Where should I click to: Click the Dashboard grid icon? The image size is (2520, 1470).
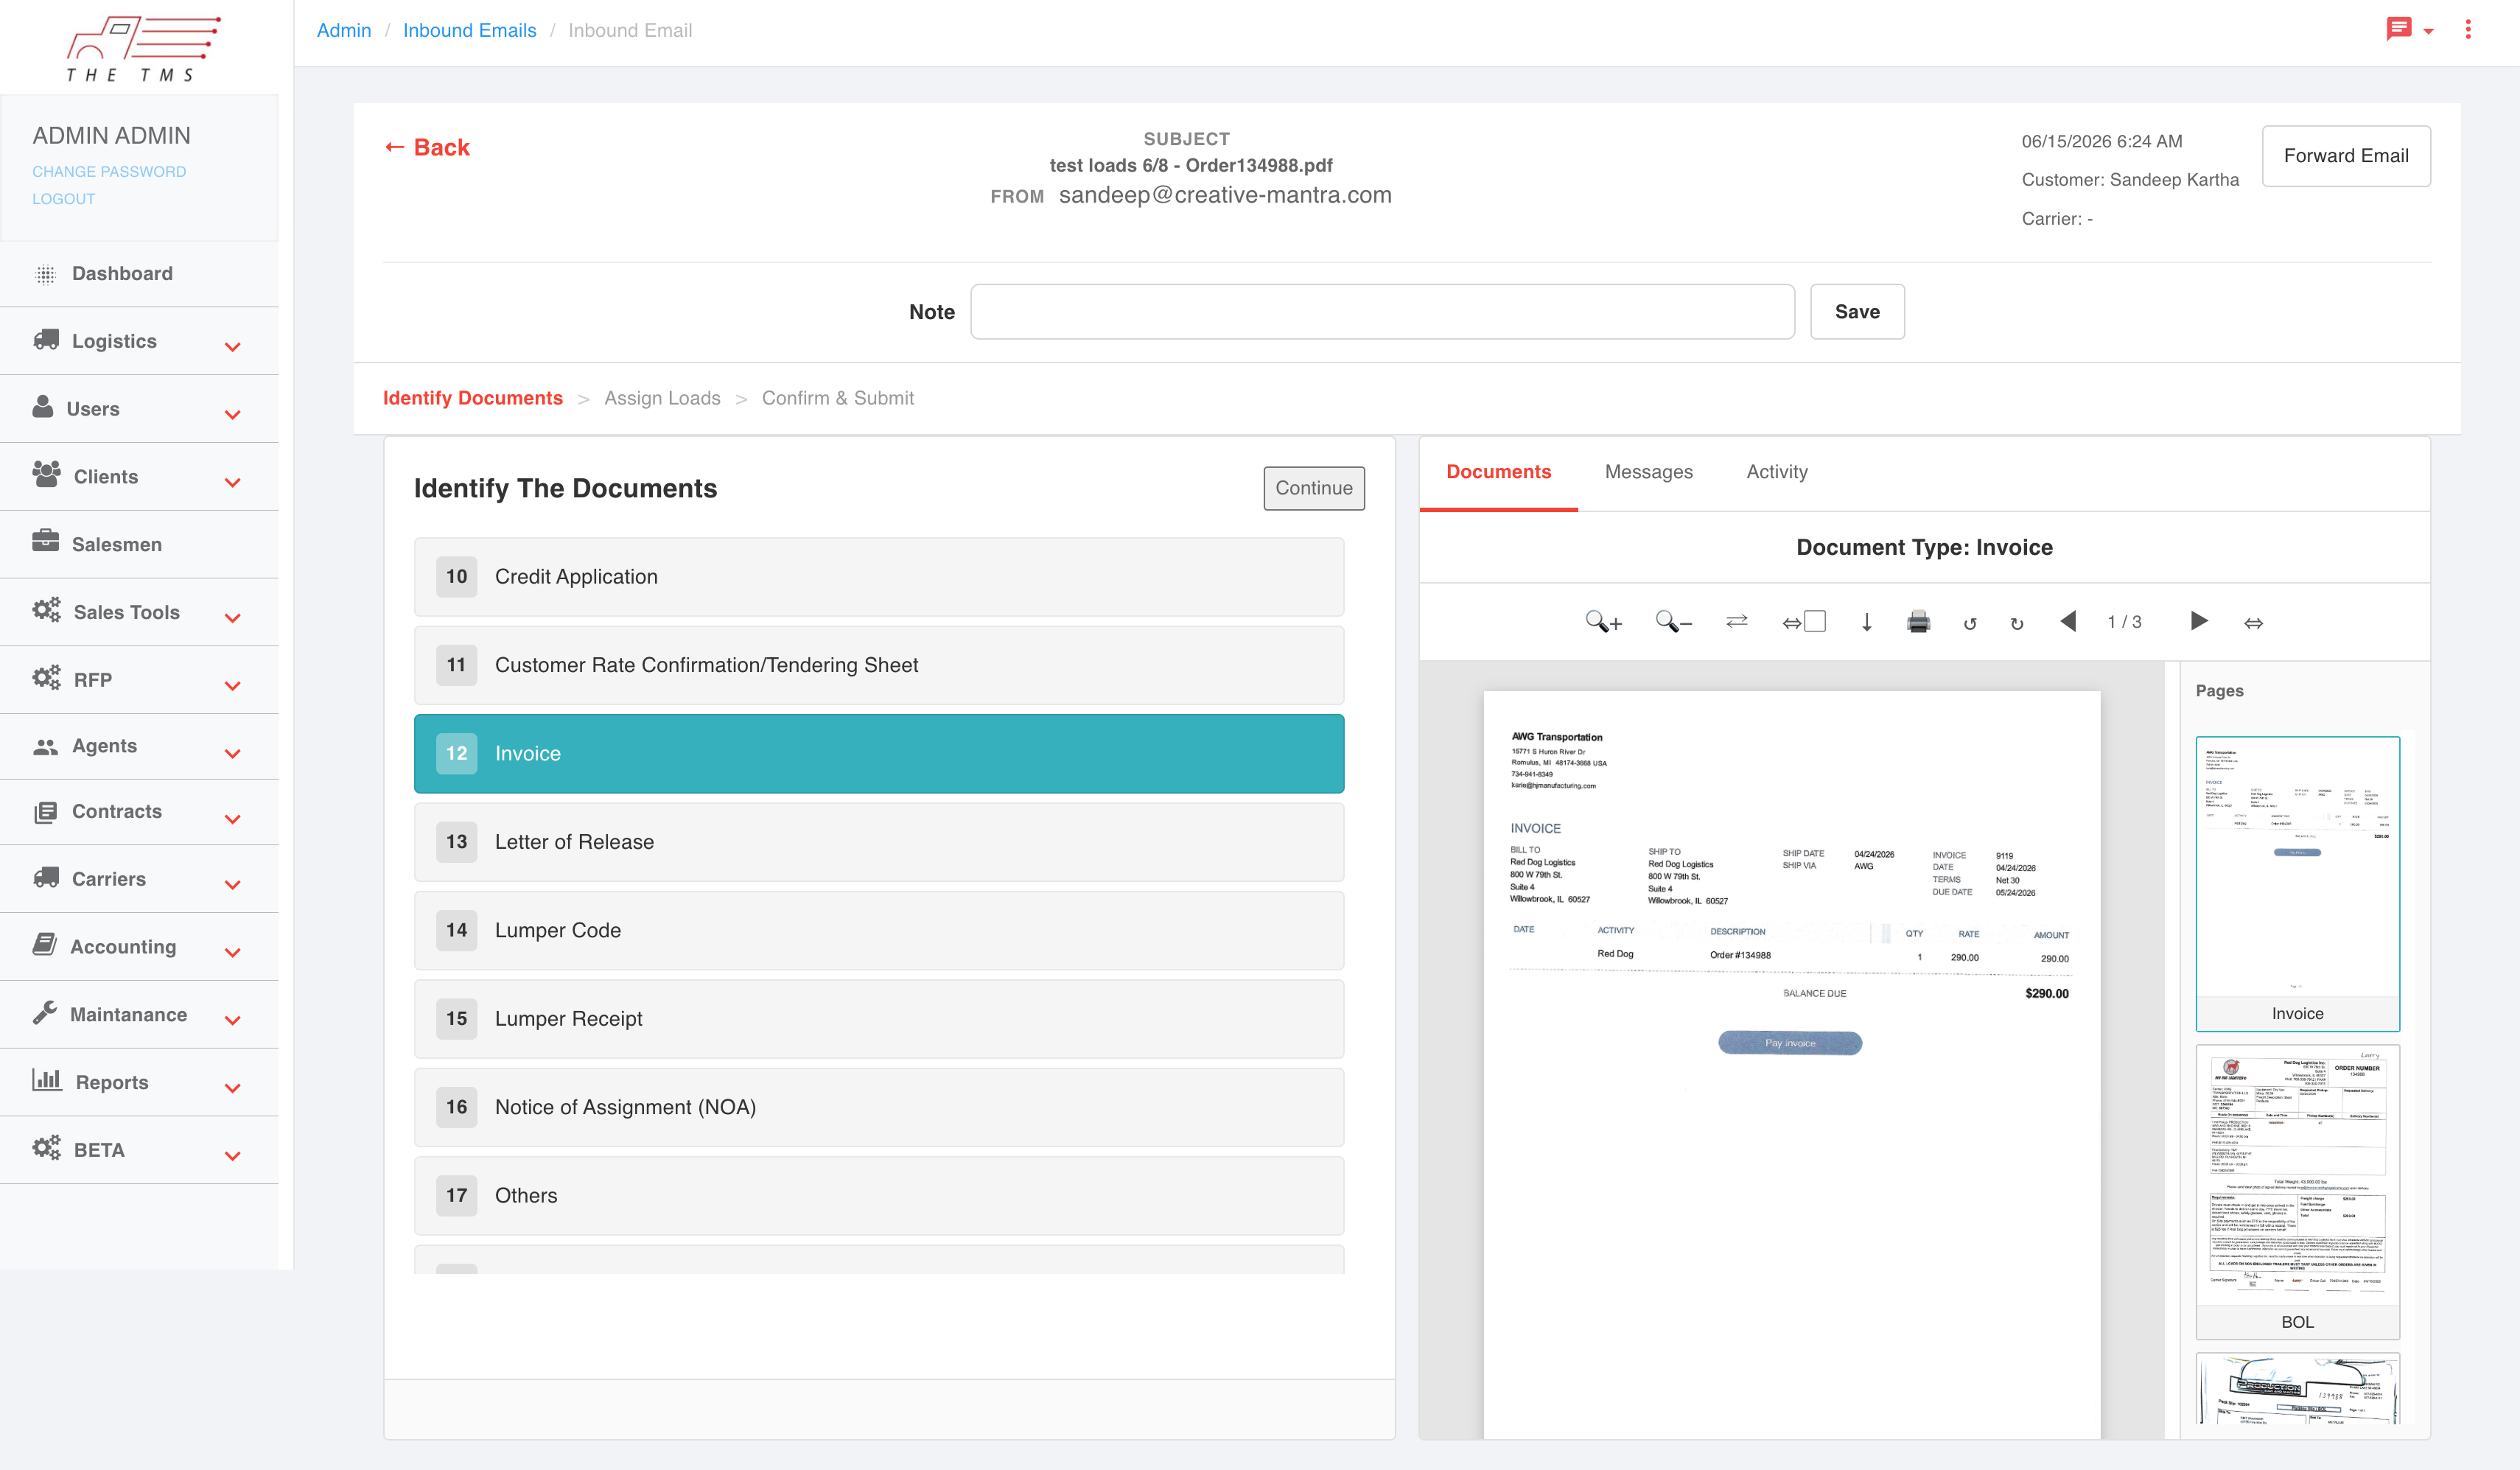click(x=46, y=274)
